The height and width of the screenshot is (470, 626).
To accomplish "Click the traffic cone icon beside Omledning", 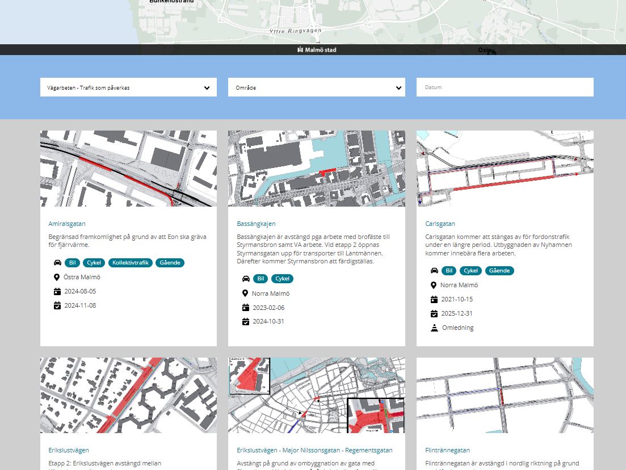I will 434,328.
